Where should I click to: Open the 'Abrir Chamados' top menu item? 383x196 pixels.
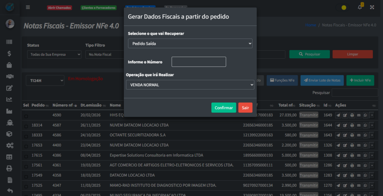[x=59, y=8]
